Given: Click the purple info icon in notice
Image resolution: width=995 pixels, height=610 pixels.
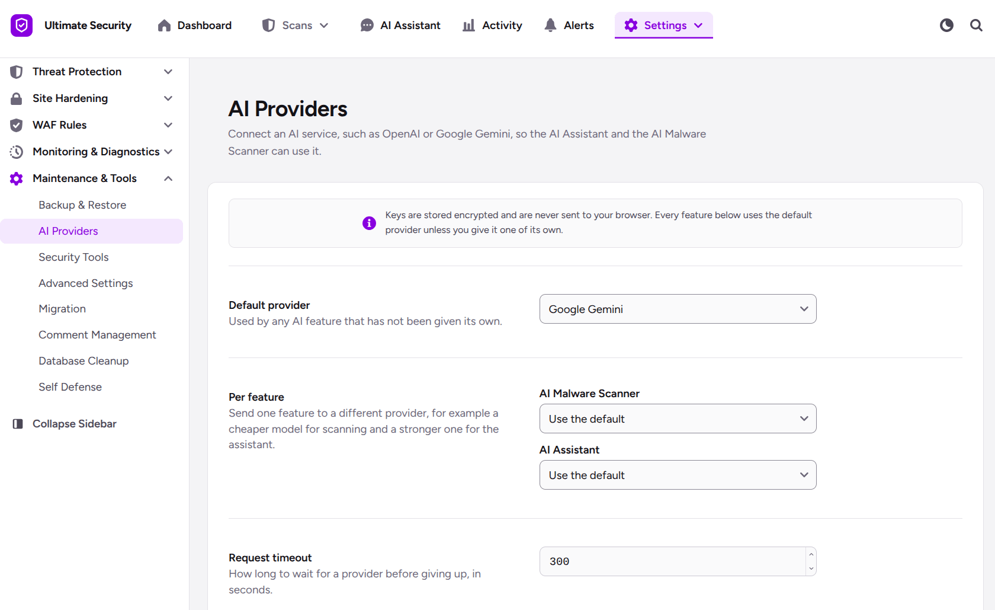Looking at the screenshot, I should [x=369, y=223].
